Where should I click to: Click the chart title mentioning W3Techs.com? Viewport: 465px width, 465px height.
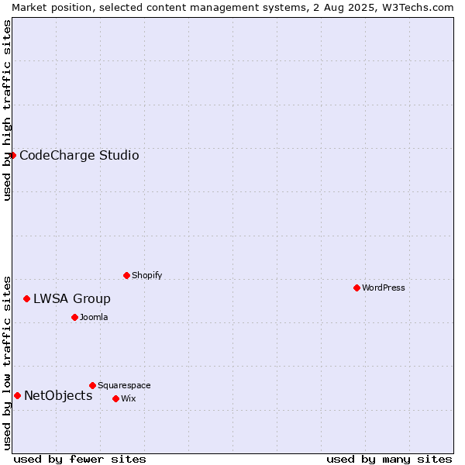pos(232,8)
